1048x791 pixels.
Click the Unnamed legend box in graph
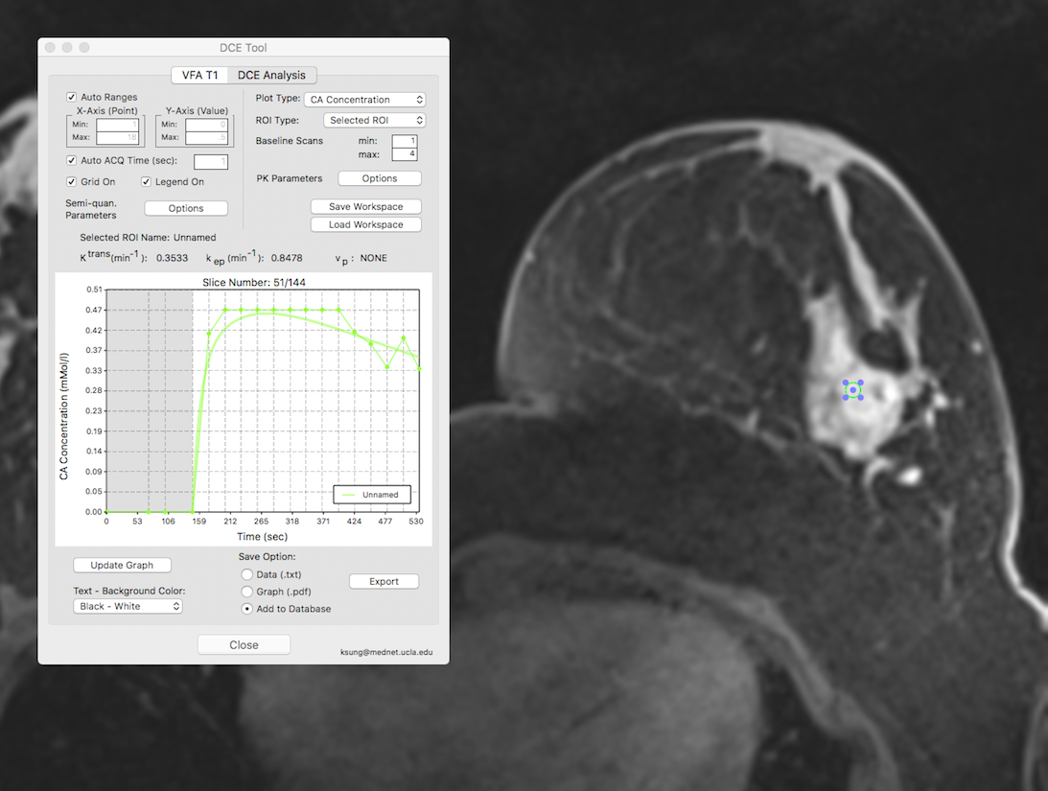coord(372,494)
